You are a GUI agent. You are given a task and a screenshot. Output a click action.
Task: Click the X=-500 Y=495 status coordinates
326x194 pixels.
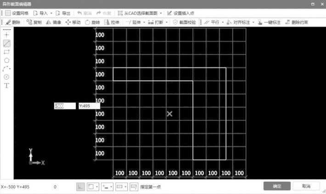click(15, 187)
